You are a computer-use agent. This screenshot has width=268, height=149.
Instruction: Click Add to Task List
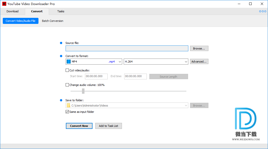[109, 126]
